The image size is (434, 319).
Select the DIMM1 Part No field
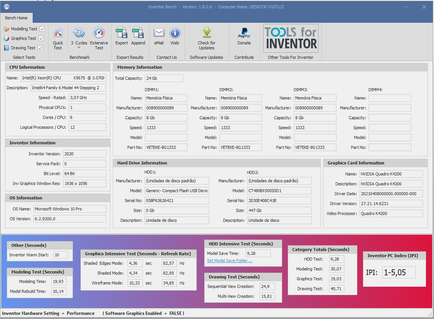(166, 147)
